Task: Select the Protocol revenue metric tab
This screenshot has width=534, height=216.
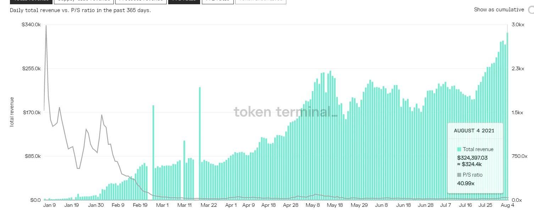Action: point(141,1)
